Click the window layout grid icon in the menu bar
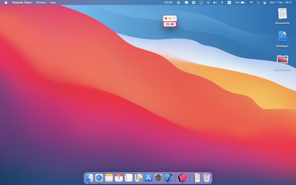Screen dimensions: 296x185 click(194, 2)
